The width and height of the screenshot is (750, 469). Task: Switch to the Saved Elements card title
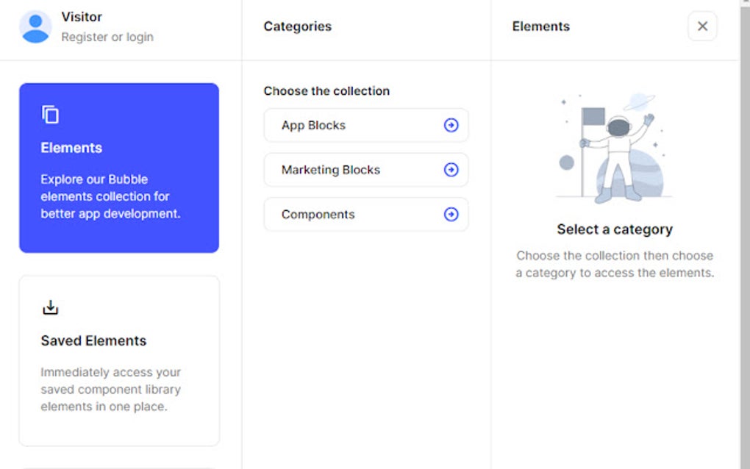coord(93,341)
